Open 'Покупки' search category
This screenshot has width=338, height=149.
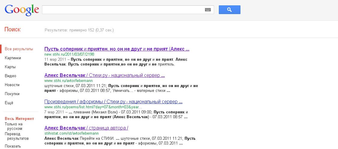[x=12, y=94]
